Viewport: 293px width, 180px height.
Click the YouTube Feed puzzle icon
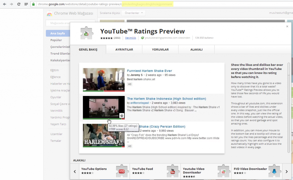pyautogui.click(x=173, y=171)
